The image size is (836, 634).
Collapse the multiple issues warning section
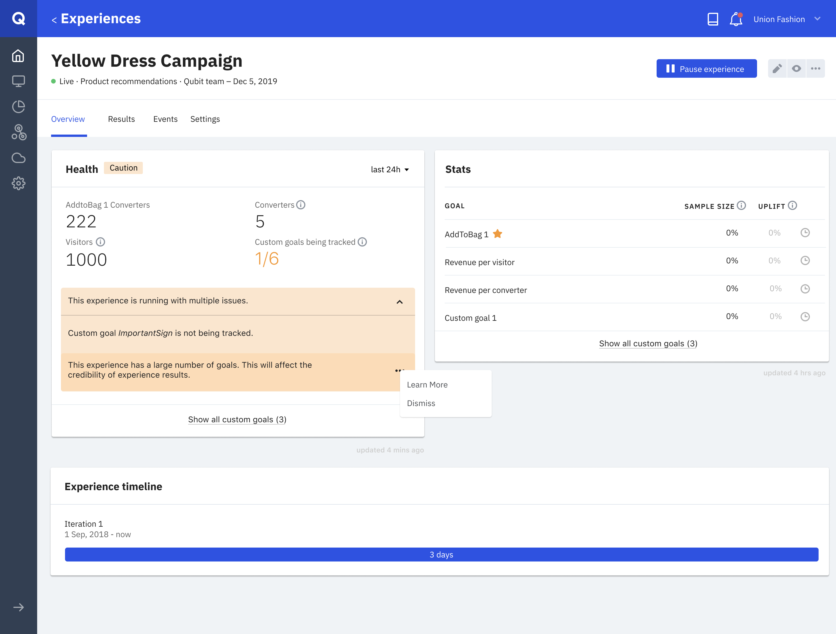[x=399, y=301]
